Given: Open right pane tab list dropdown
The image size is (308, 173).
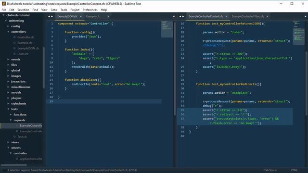Looking at the screenshot, I should 306,16.
